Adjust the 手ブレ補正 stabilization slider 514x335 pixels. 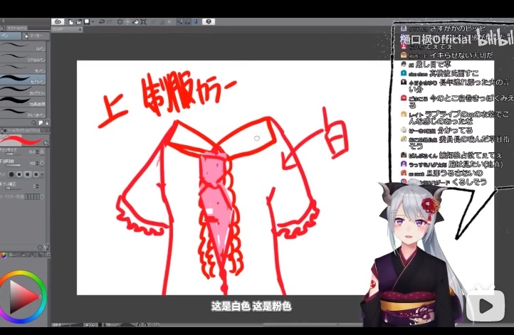tap(14, 188)
